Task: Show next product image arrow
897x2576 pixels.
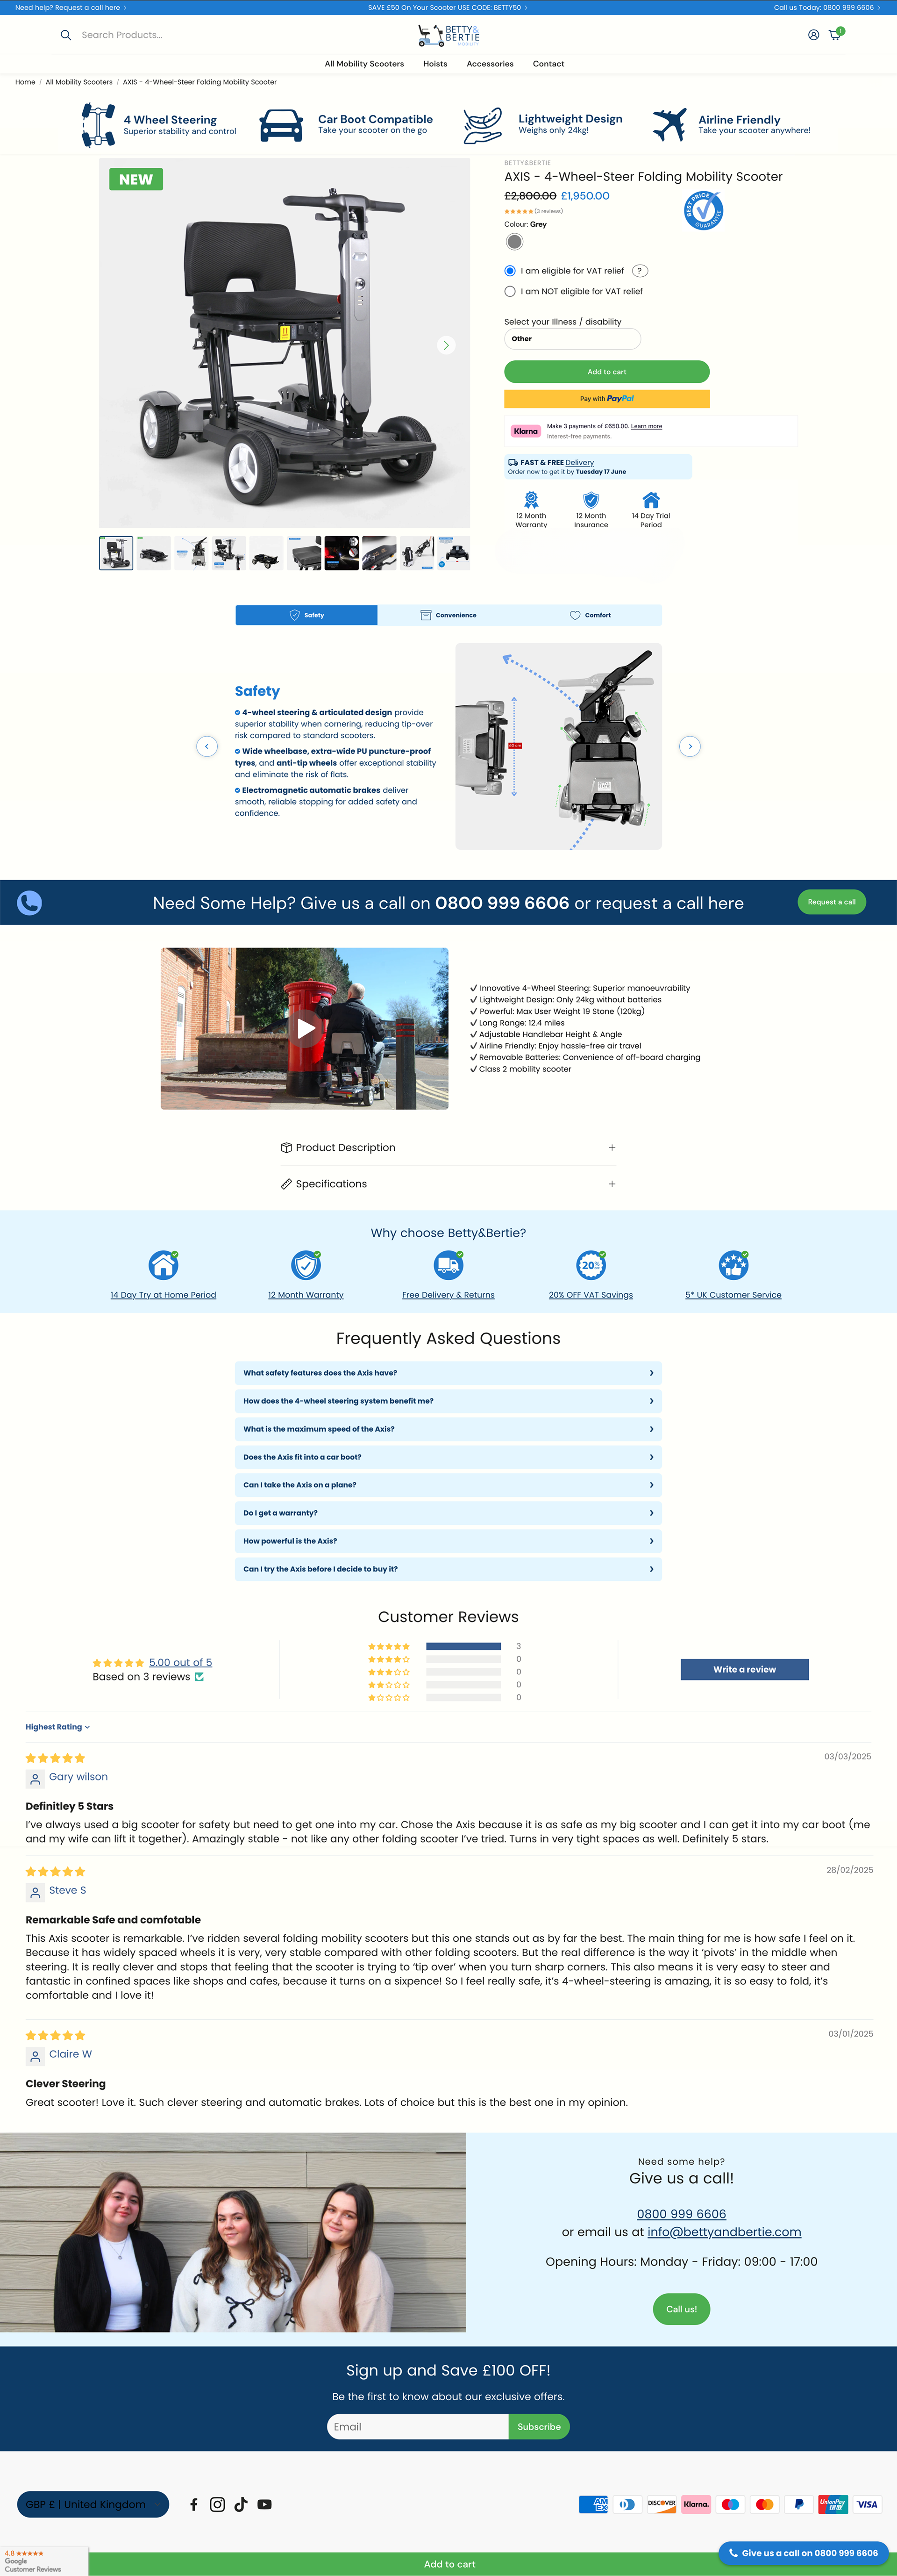Action: (x=446, y=345)
